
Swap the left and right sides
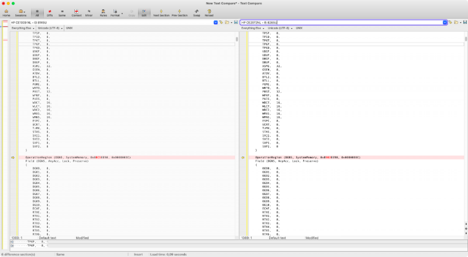197,13
